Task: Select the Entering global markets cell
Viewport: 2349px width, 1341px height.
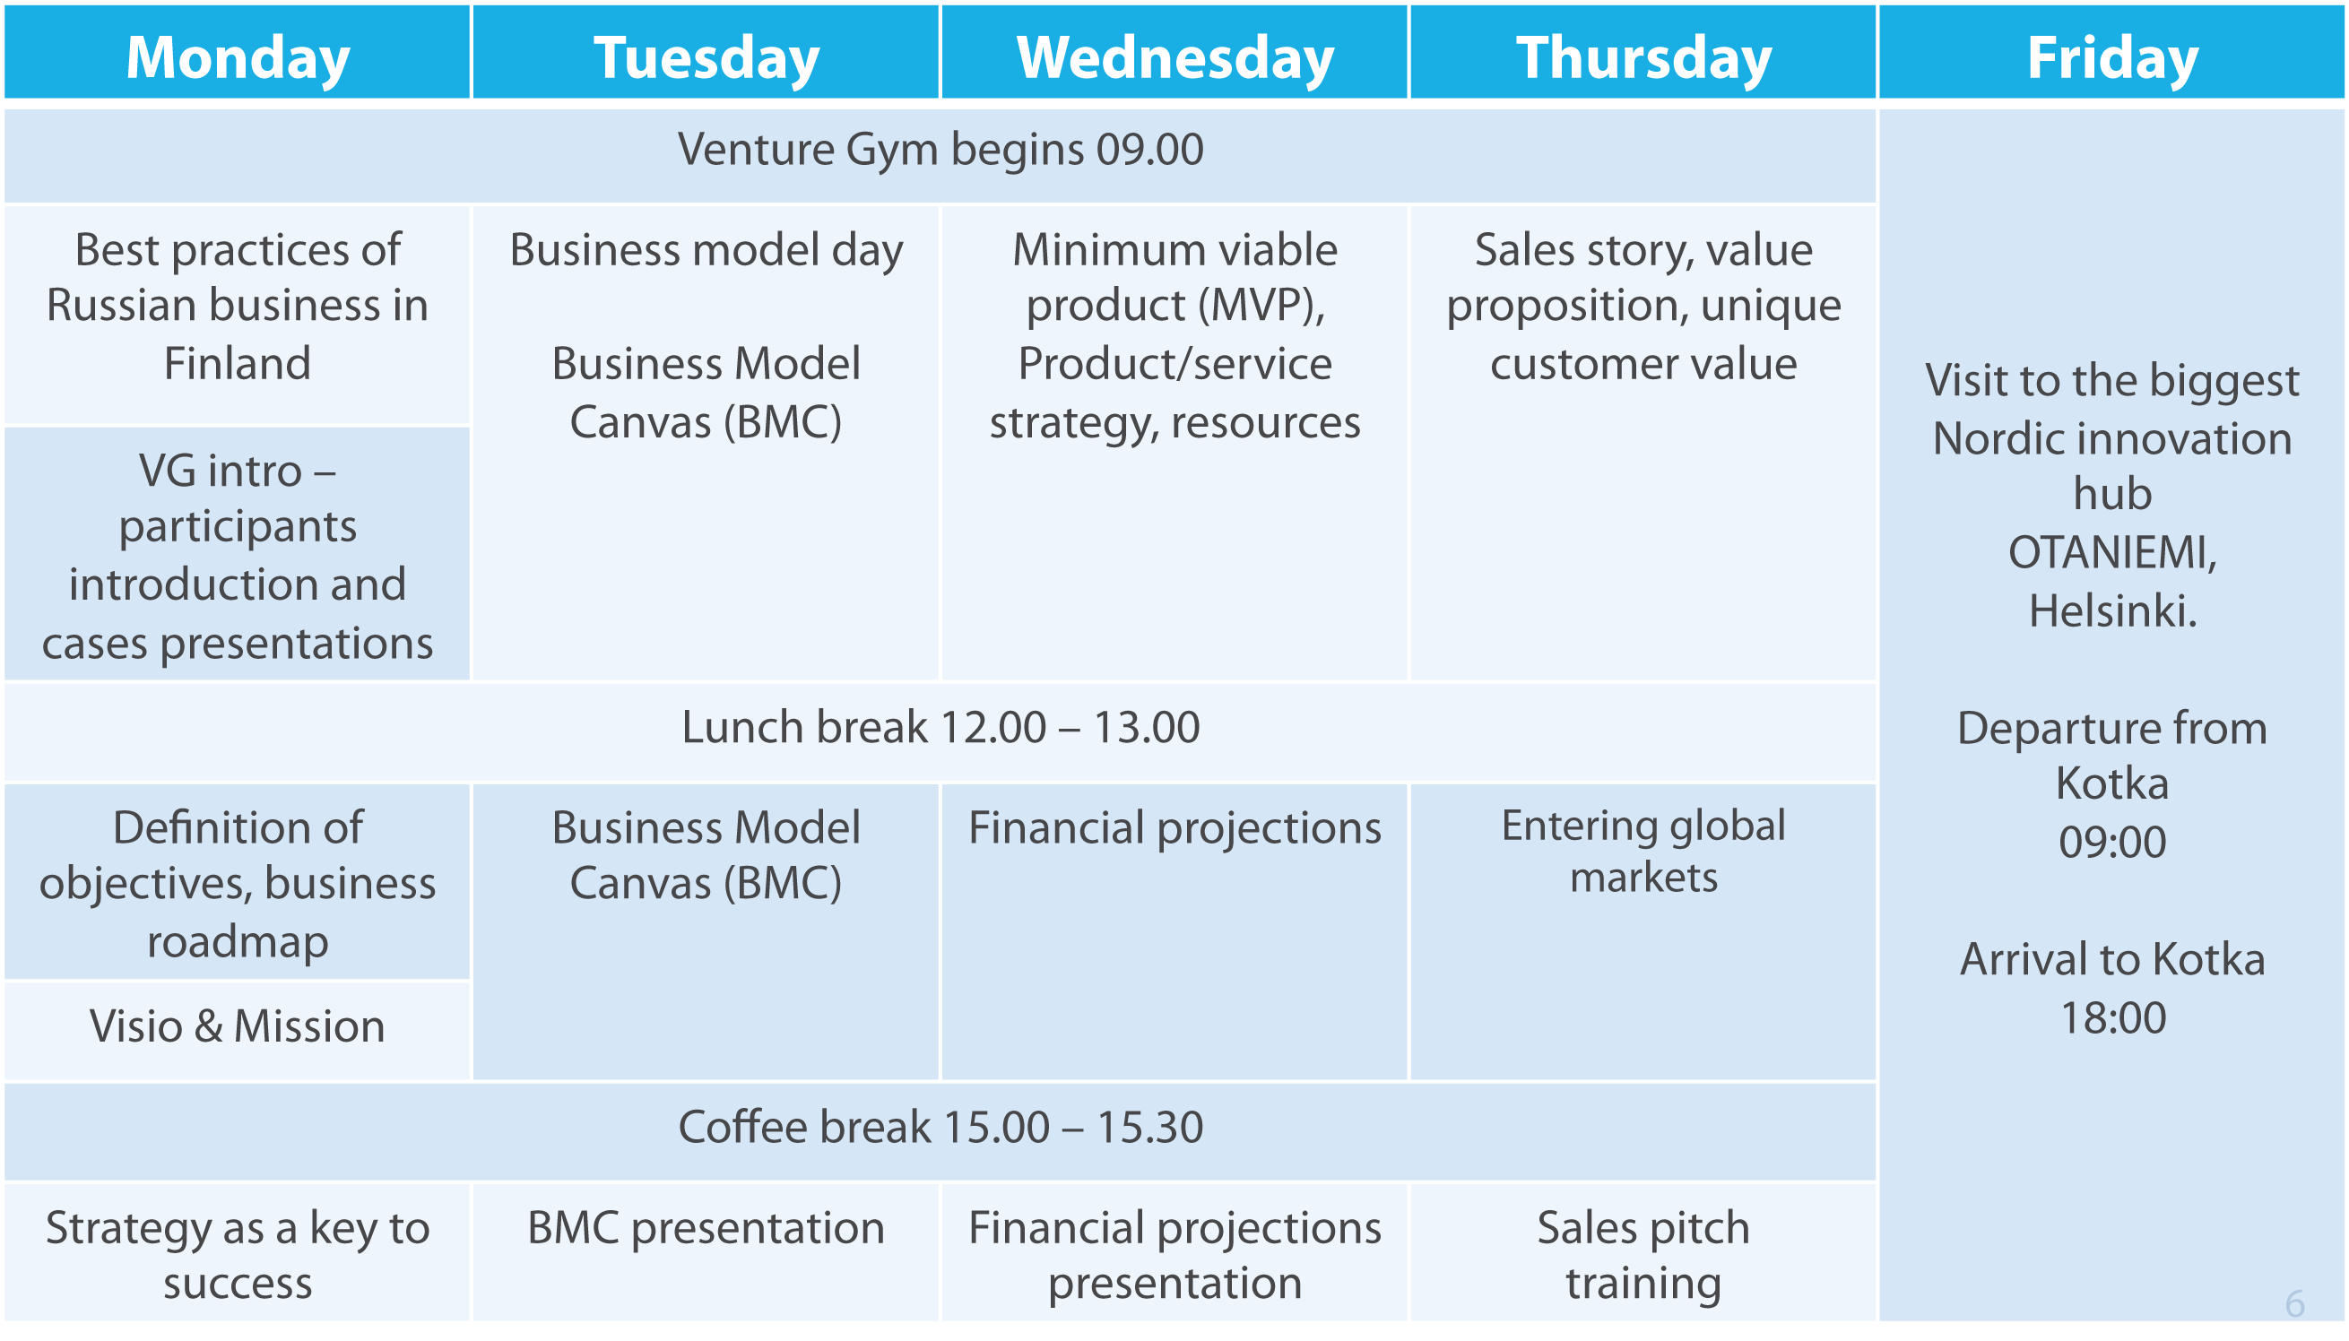Action: pos(1643,932)
